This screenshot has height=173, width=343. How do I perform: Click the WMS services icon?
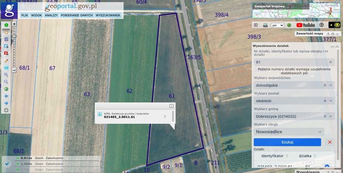(265, 25)
